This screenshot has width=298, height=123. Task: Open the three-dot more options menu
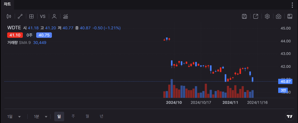[x=292, y=5]
